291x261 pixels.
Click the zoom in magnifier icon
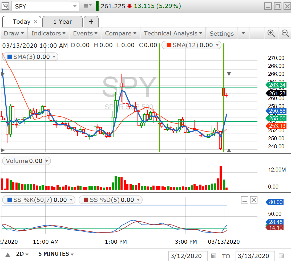[x=271, y=33]
